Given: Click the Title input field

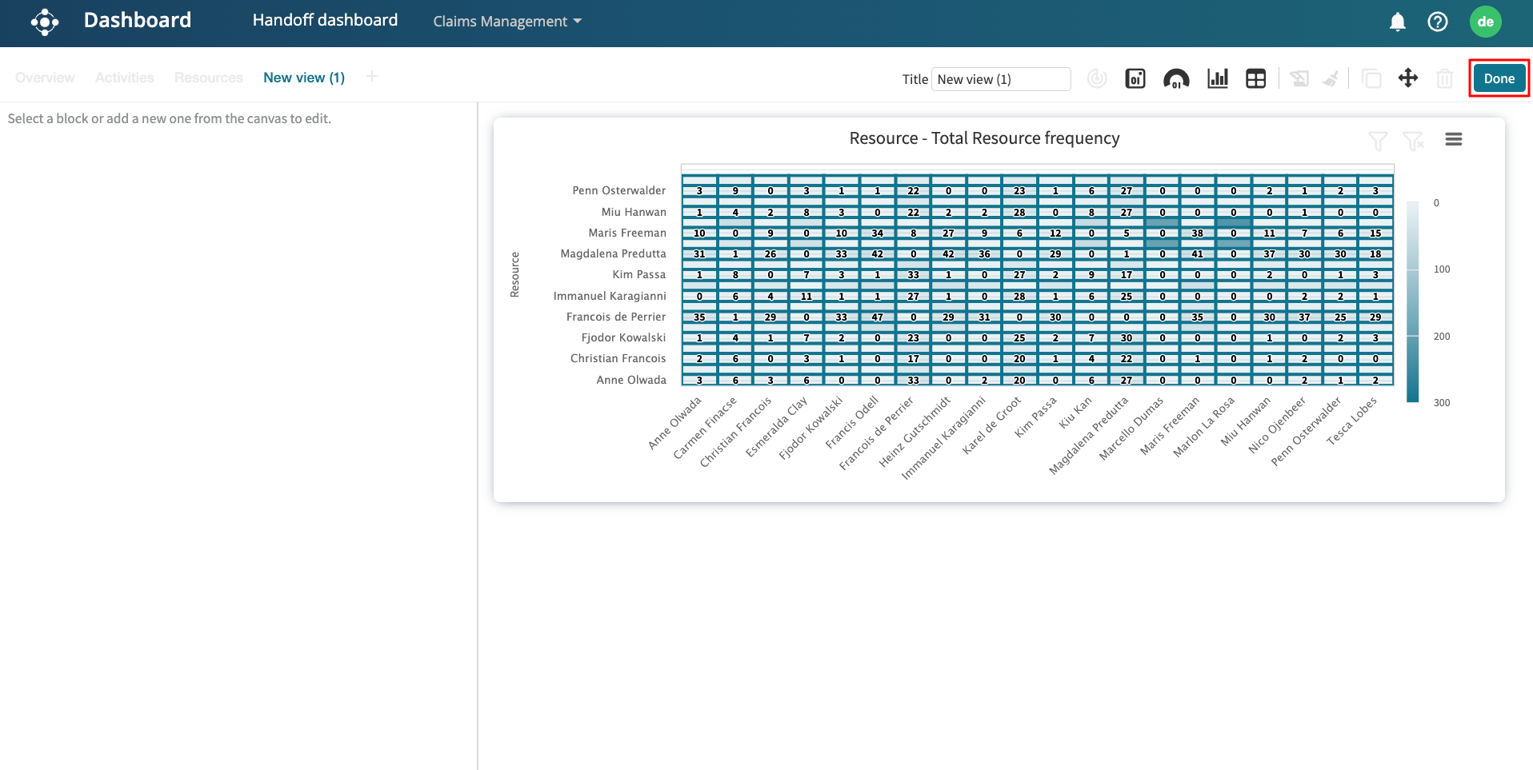Looking at the screenshot, I should (1000, 79).
